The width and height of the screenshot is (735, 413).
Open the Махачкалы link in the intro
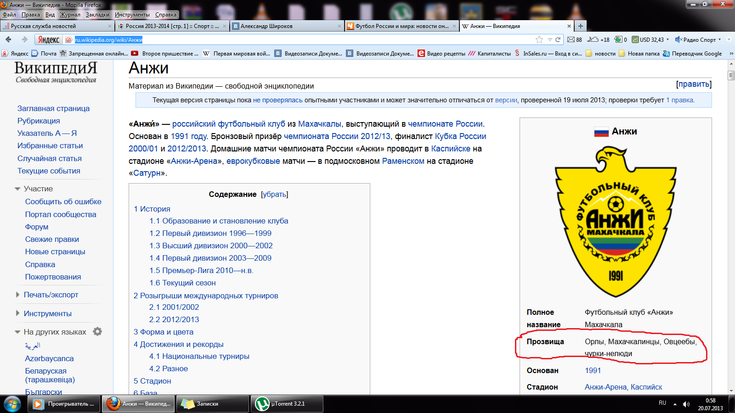click(x=320, y=124)
